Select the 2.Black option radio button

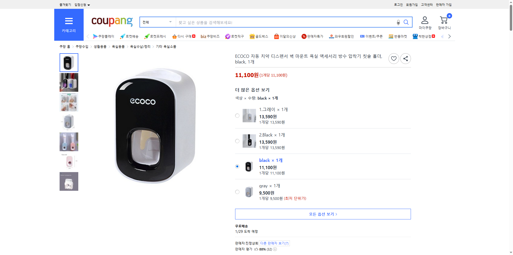coord(237,141)
